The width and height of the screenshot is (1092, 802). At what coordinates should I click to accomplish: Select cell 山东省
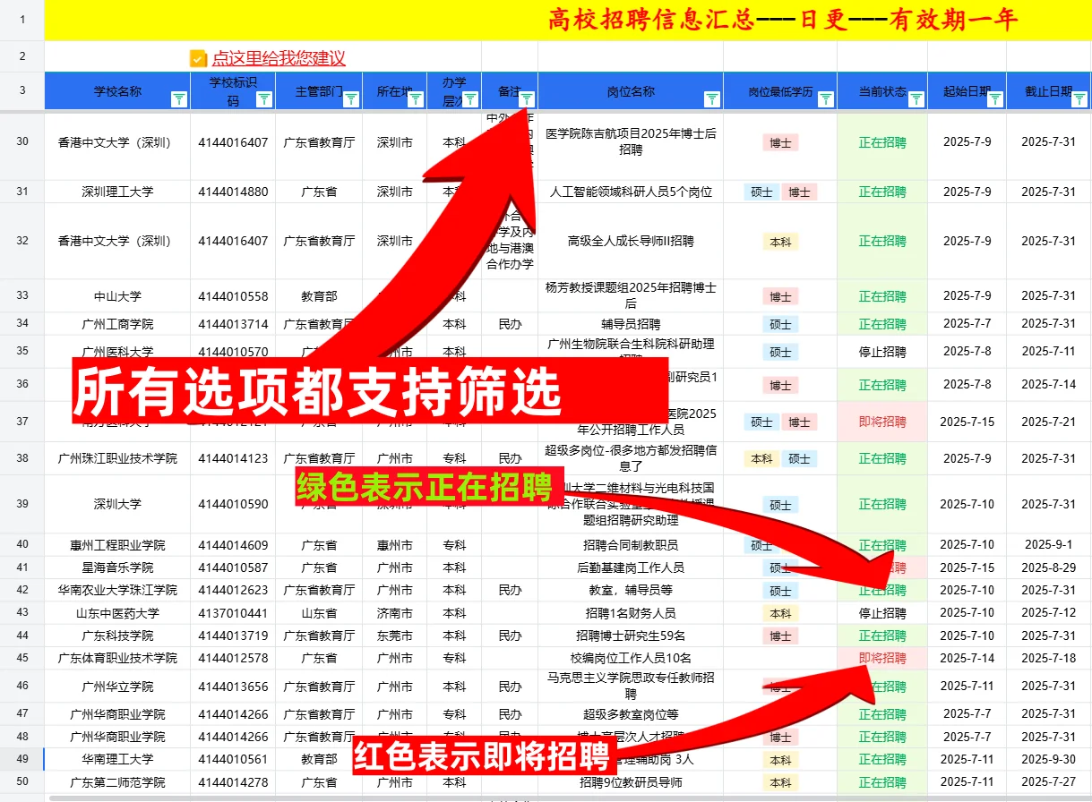(x=319, y=613)
